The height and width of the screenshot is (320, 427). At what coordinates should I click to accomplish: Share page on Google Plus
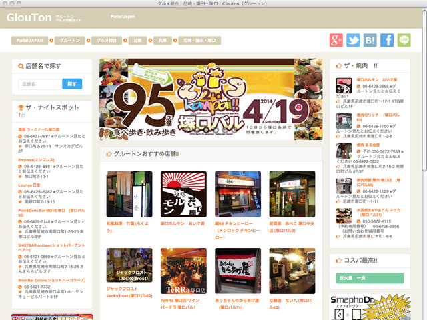pyautogui.click(x=336, y=40)
